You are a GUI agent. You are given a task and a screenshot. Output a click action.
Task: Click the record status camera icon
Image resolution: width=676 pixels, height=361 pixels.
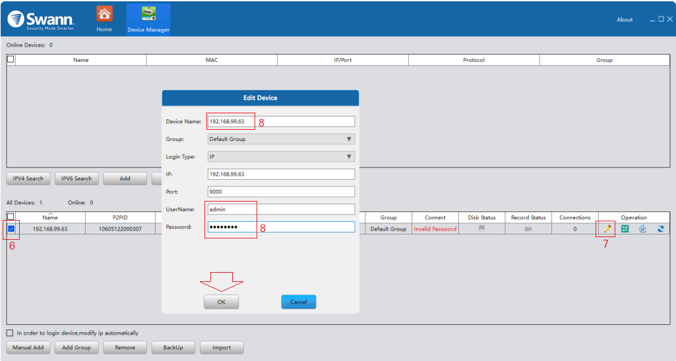tap(528, 229)
